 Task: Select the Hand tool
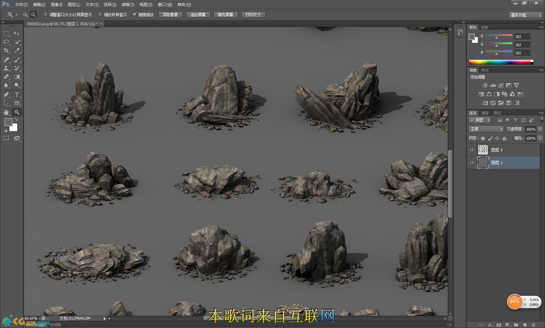point(6,112)
